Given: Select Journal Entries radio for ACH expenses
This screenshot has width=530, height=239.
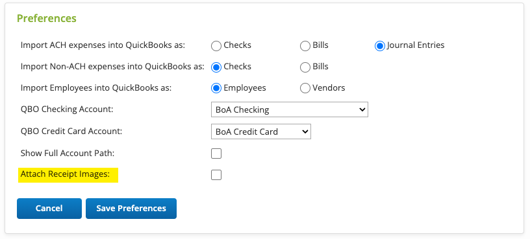Looking at the screenshot, I should pos(380,46).
